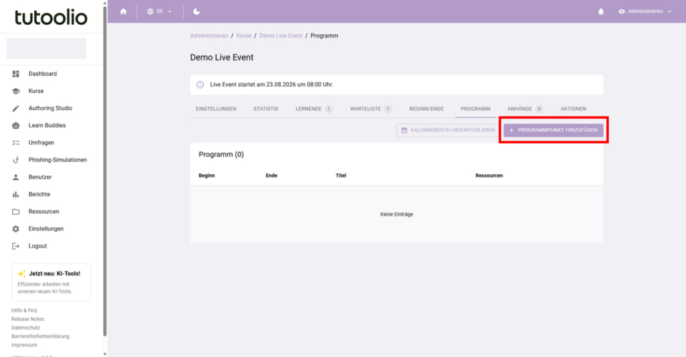Viewport: 686px width, 357px height.
Task: Click the Berichte bar chart icon
Action: [x=16, y=194]
